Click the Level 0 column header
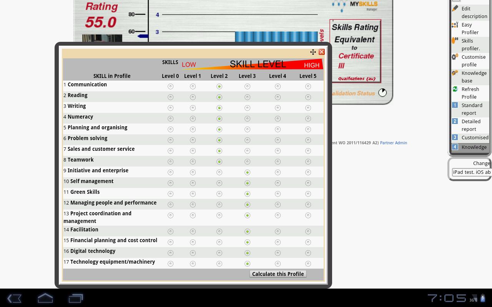The width and height of the screenshot is (492, 307). pyautogui.click(x=170, y=76)
